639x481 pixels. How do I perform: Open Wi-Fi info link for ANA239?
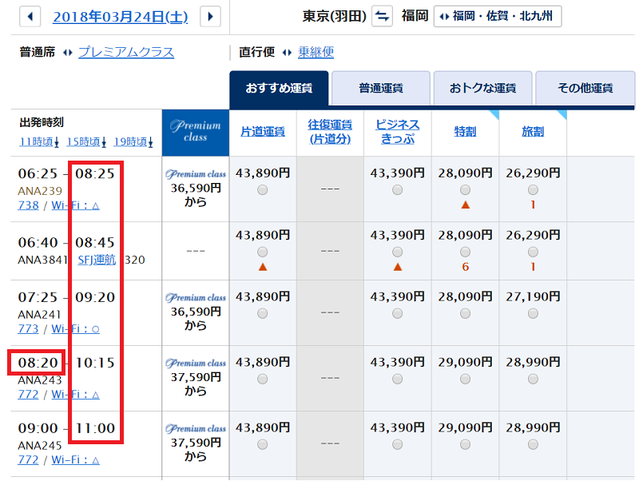pyautogui.click(x=75, y=205)
